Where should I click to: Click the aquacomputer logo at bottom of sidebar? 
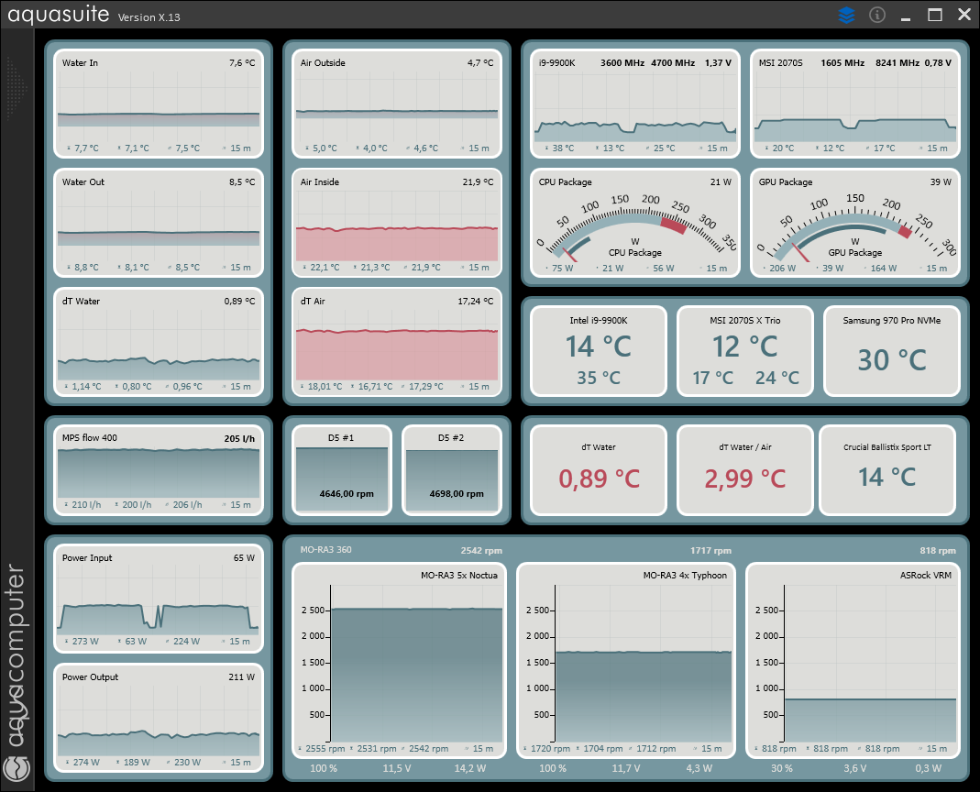coord(17,767)
